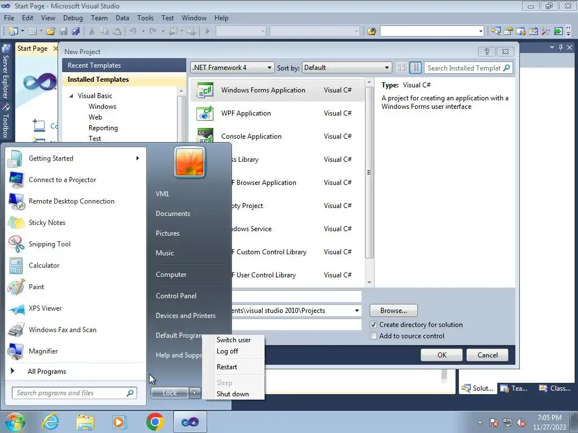The width and height of the screenshot is (578, 433).
Task: Click the Save All toolbar icon
Action: pos(76,32)
